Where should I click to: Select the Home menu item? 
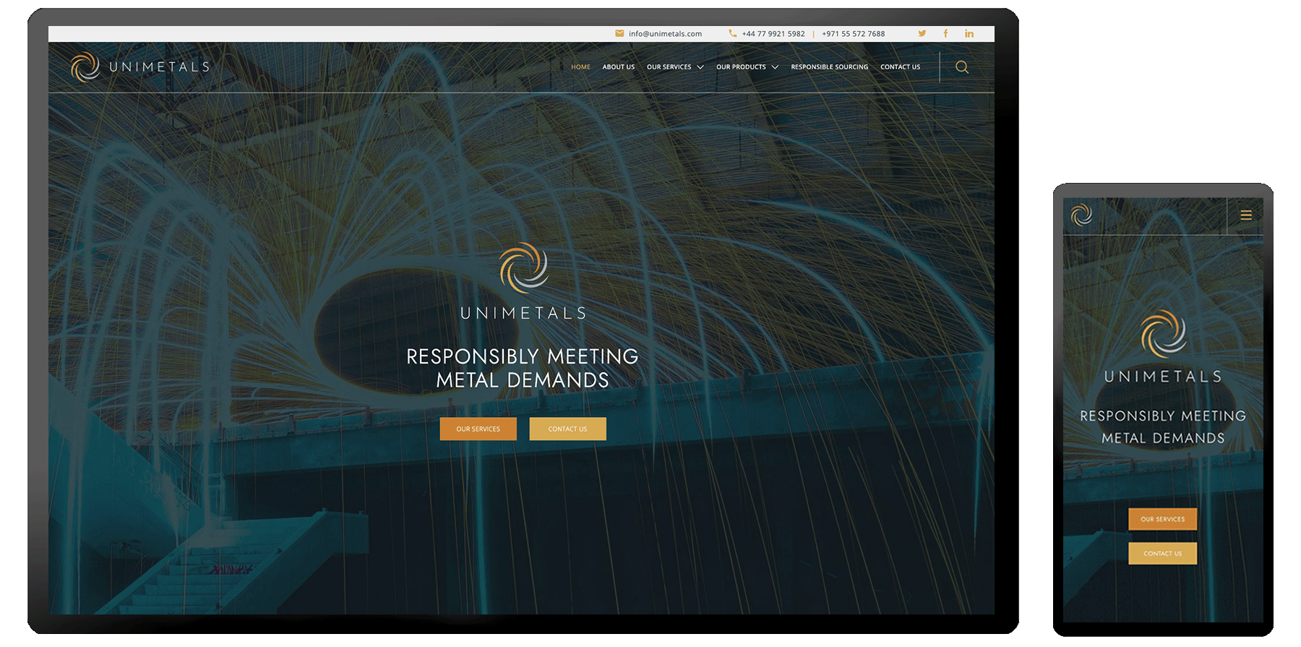pos(580,67)
